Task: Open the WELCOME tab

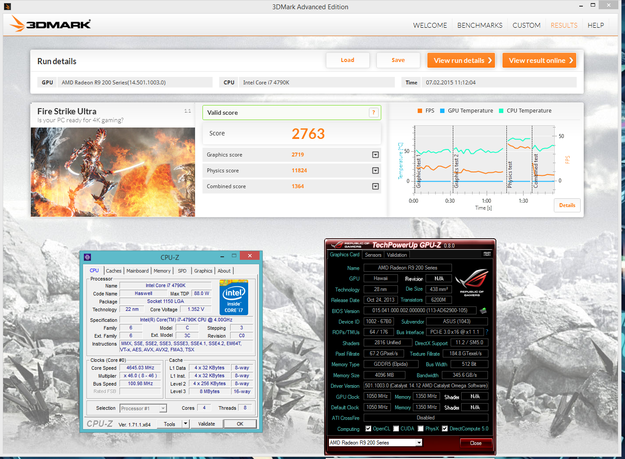Action: (430, 25)
